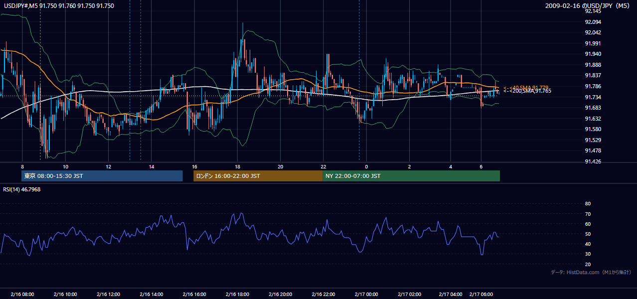Click the 2009-02-16 のUSD/JPY (M5) chart title

(x=588, y=6)
